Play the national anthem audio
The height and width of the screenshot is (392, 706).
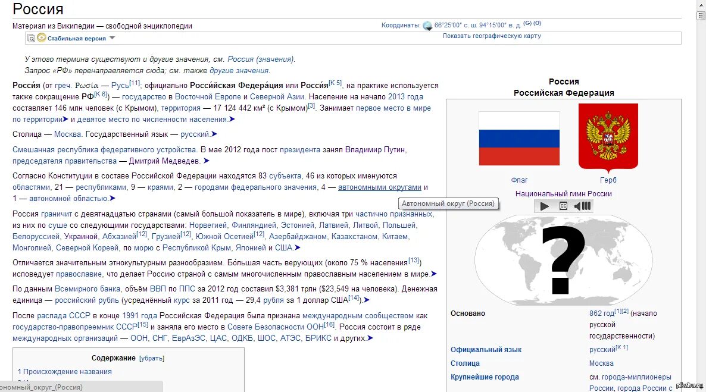click(544, 206)
